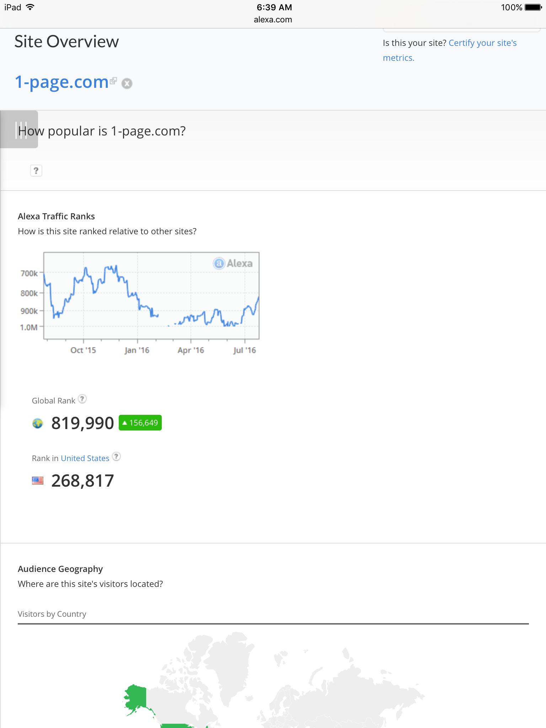Click the US flag icon beside 268,817
This screenshot has width=546, height=728.
click(x=38, y=481)
